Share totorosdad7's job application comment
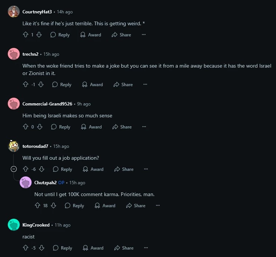 point(124,169)
